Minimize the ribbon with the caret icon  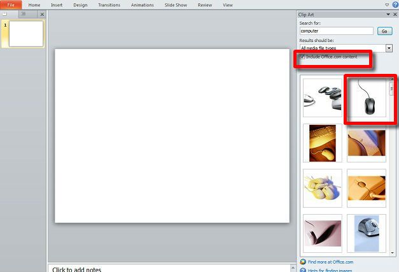pos(387,5)
